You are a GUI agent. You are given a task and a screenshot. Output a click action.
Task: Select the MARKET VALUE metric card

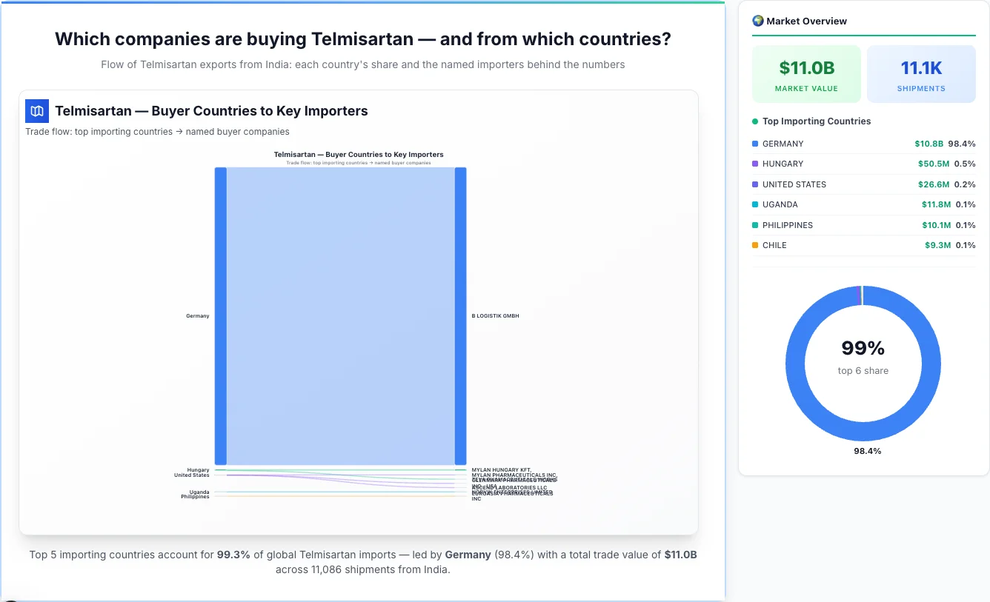[806, 73]
